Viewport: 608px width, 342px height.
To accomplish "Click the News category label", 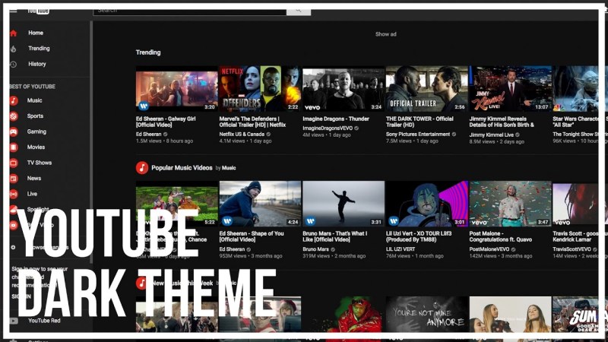I will pyautogui.click(x=33, y=178).
